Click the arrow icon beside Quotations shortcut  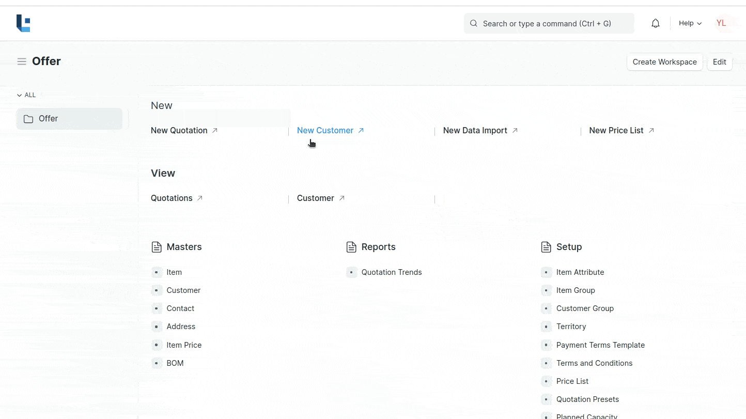[x=200, y=198]
